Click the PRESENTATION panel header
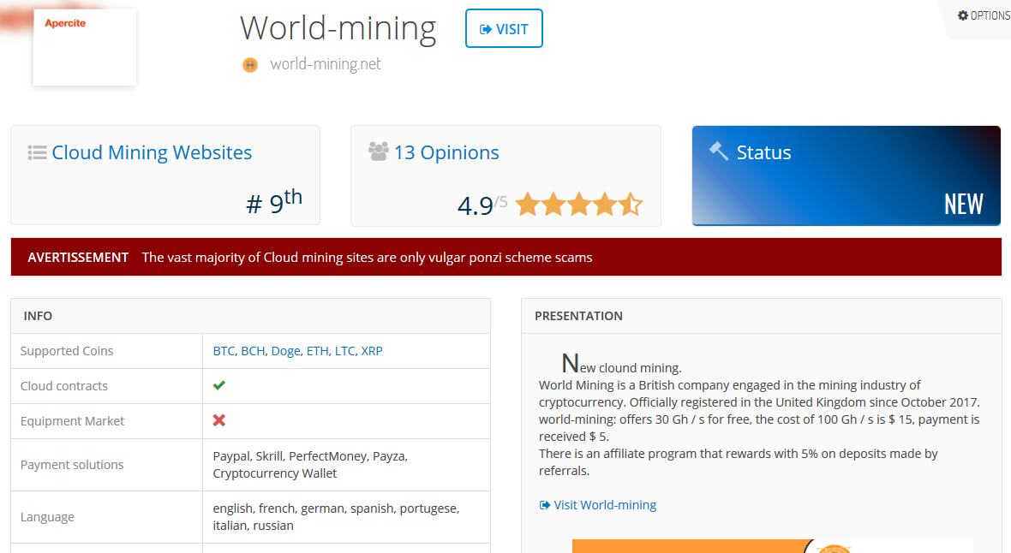 [x=762, y=316]
